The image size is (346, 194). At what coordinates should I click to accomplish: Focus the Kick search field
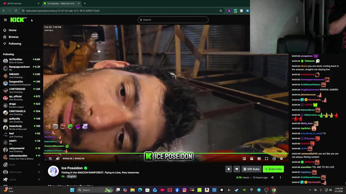[x=173, y=20]
